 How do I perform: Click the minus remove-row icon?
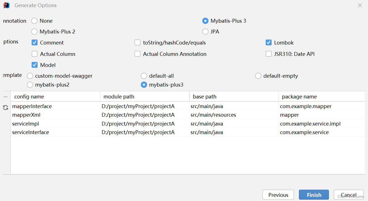coord(5,97)
